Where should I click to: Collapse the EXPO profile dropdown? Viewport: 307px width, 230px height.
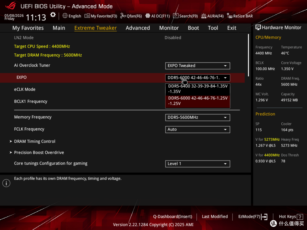coord(198,78)
